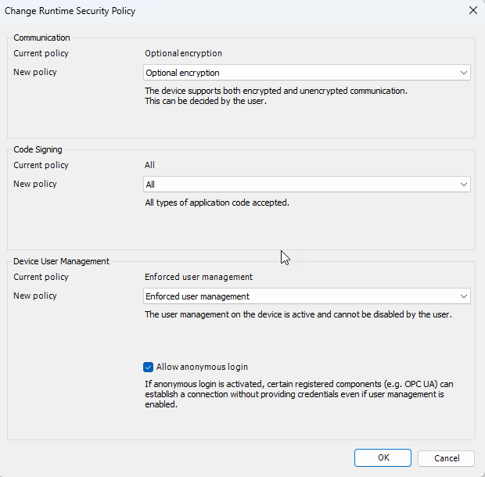
Task: Click the current Enforced user management policy value
Action: tap(199, 277)
